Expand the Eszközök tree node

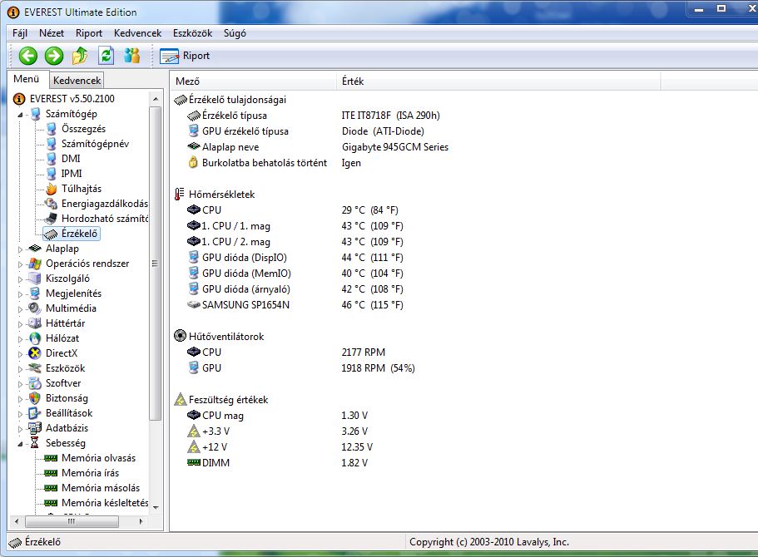(x=20, y=369)
